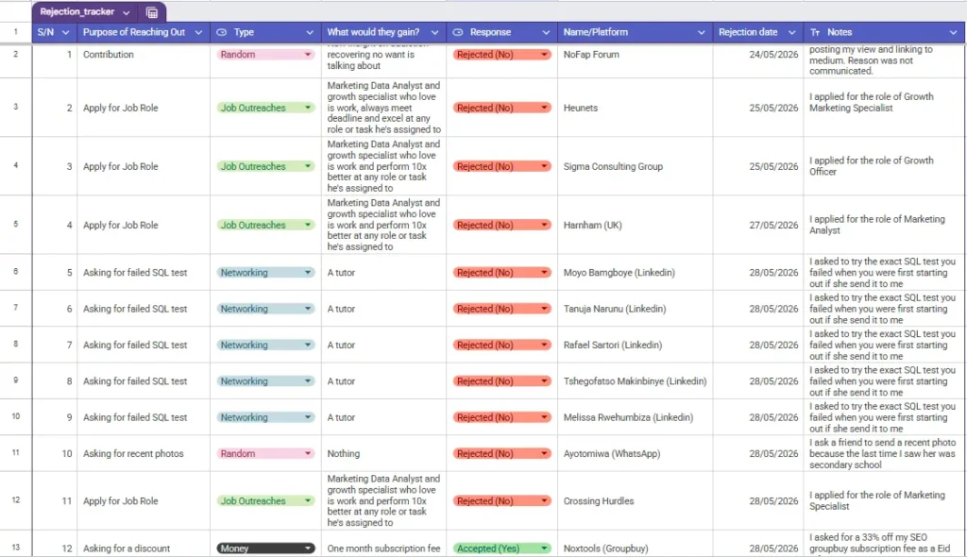Viewport: 967px width, 557px height.
Task: Open the Name/Platform column header dropdown
Action: coord(702,32)
